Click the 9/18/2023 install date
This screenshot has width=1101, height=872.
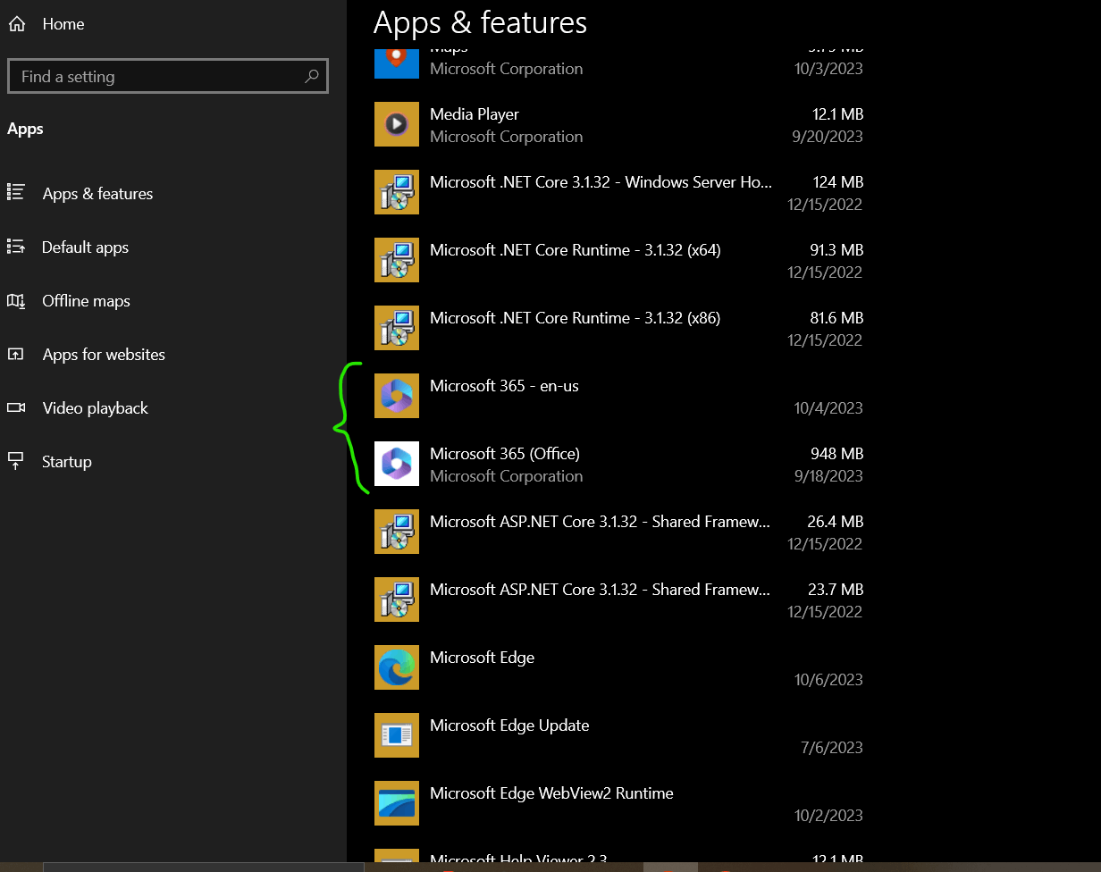[828, 476]
